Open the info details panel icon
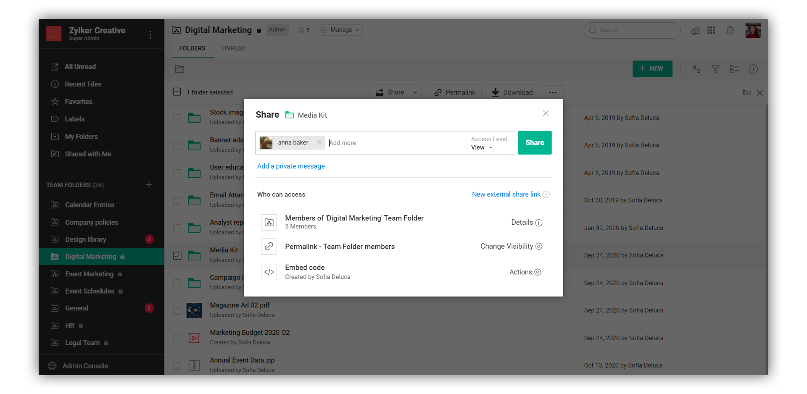The image size is (807, 394). (x=753, y=69)
